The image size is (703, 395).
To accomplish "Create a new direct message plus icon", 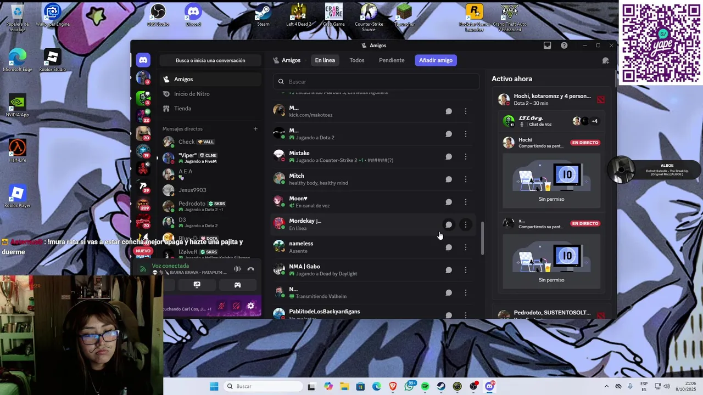I will [x=255, y=129].
